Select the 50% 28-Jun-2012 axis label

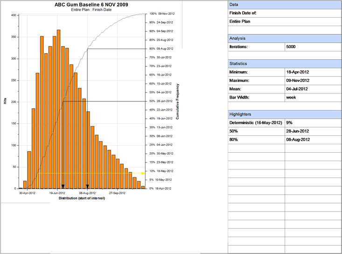click(161, 101)
